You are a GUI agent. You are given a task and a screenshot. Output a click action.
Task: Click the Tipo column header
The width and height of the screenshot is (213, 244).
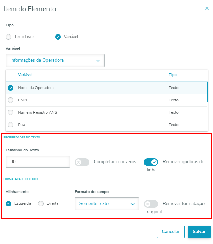[x=173, y=75]
